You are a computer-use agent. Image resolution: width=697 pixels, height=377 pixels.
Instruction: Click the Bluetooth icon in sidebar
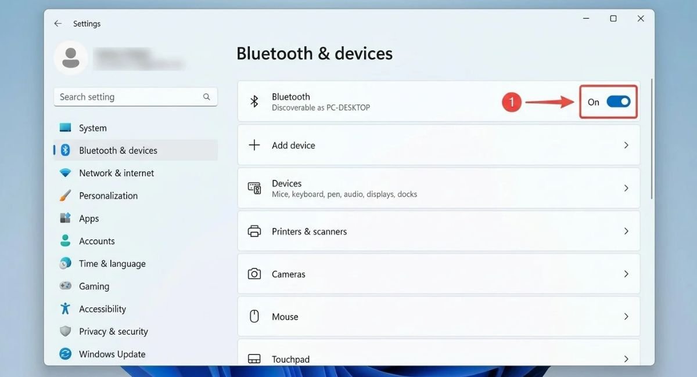click(66, 150)
